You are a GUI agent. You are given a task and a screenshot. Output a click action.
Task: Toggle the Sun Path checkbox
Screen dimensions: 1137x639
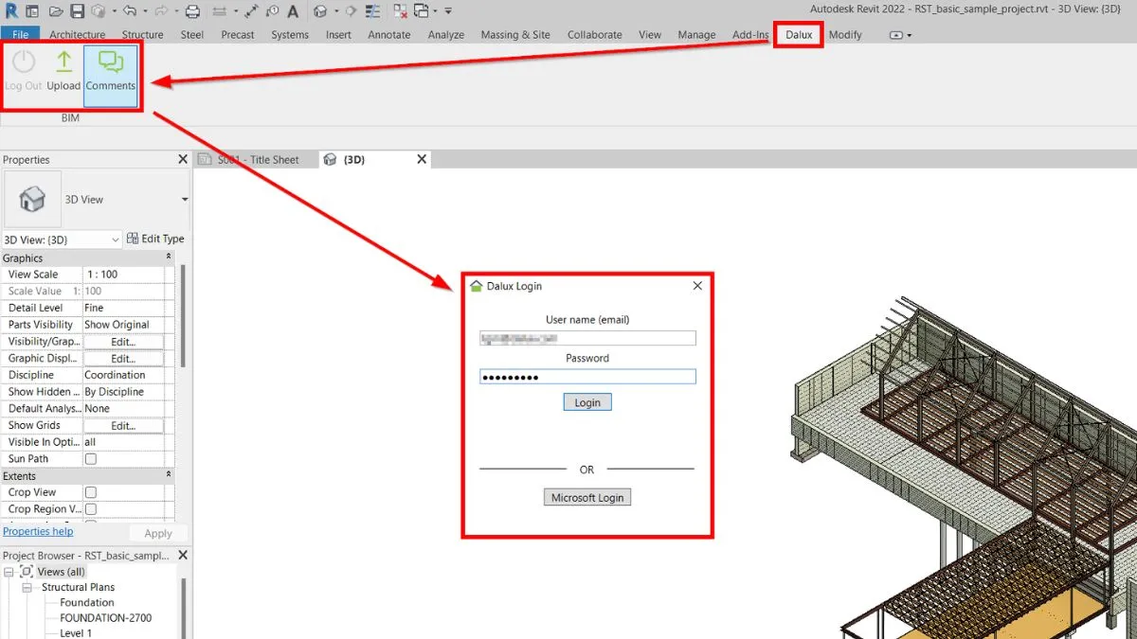(x=91, y=459)
